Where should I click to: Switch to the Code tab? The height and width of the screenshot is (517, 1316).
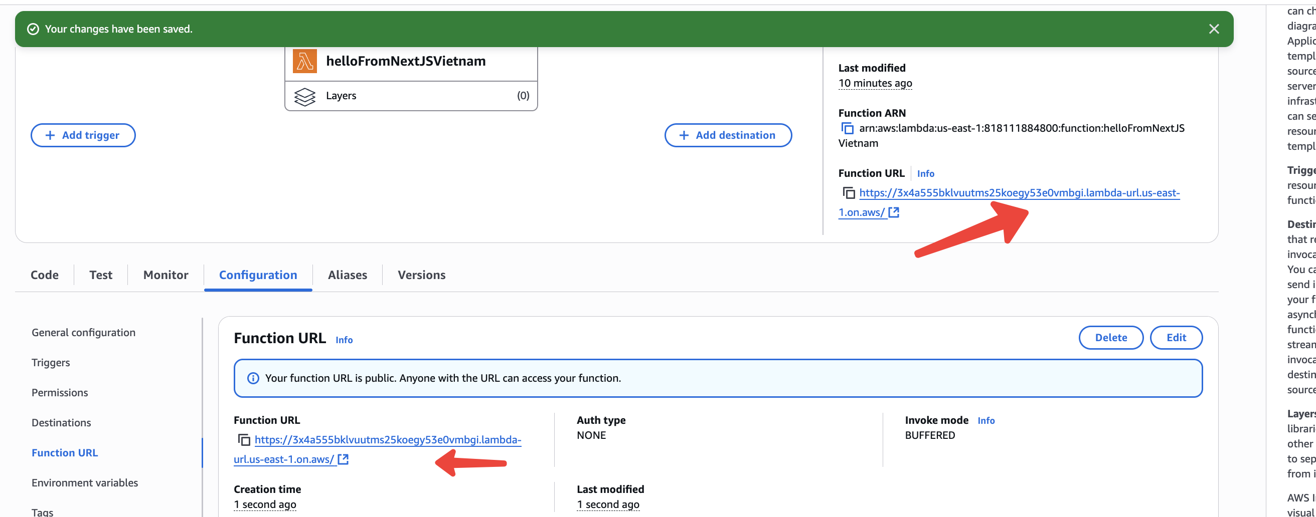45,275
